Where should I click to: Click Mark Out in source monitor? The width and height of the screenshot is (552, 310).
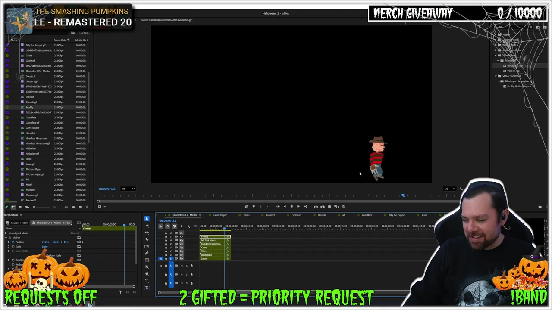[x=267, y=206]
